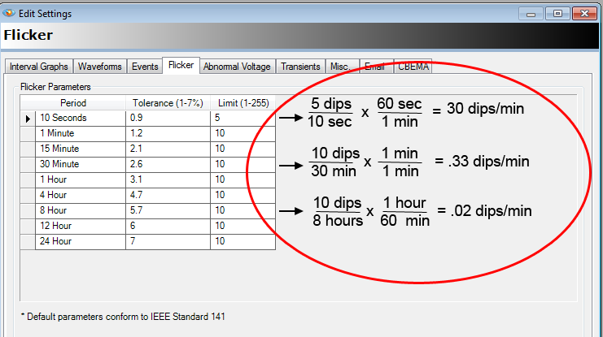Click the Flicker tab
This screenshot has height=337, width=603.
181,65
